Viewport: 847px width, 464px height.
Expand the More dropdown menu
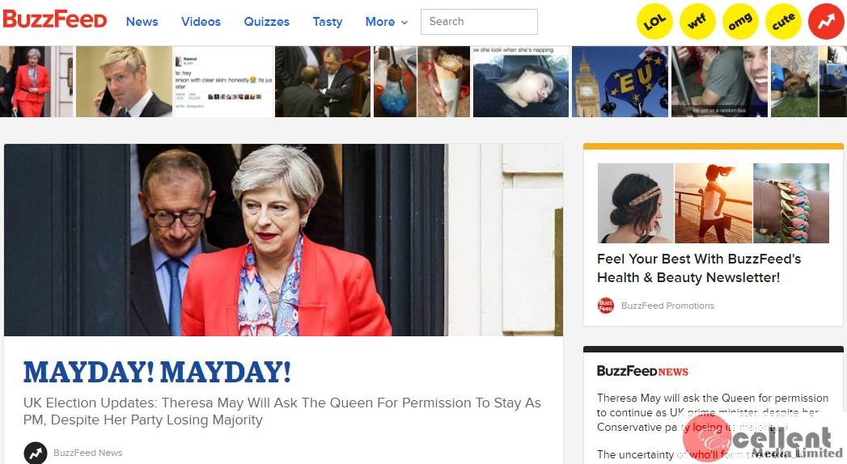[386, 22]
